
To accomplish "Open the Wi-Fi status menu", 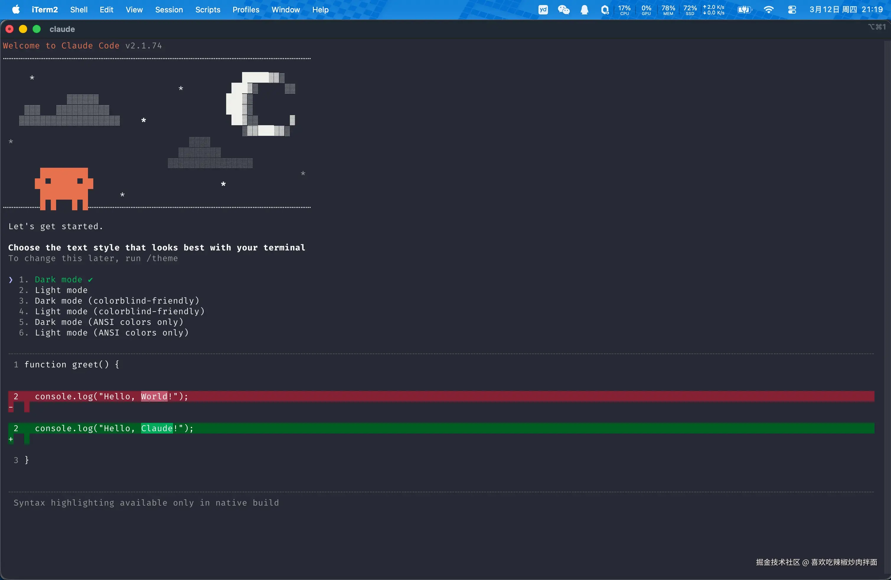I will tap(768, 10).
